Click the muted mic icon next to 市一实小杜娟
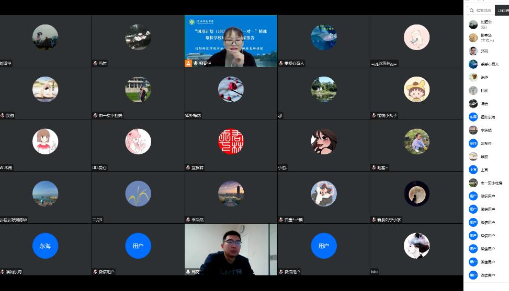Screen dimensions: 509x291 [95, 115]
